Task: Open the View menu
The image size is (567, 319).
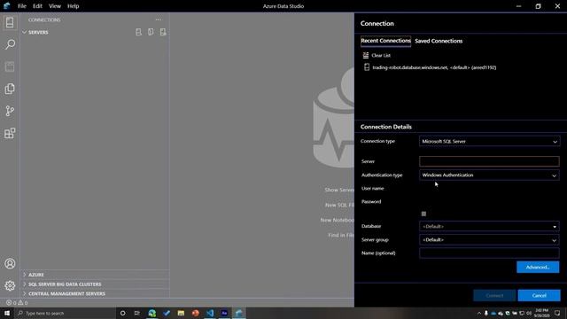Action: click(x=55, y=6)
